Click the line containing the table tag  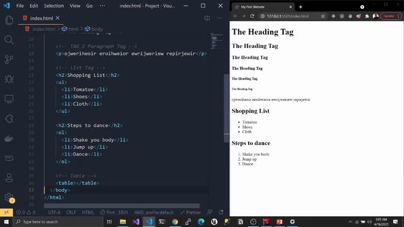click(77, 183)
